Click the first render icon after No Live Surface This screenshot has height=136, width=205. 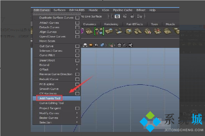coord(117,16)
